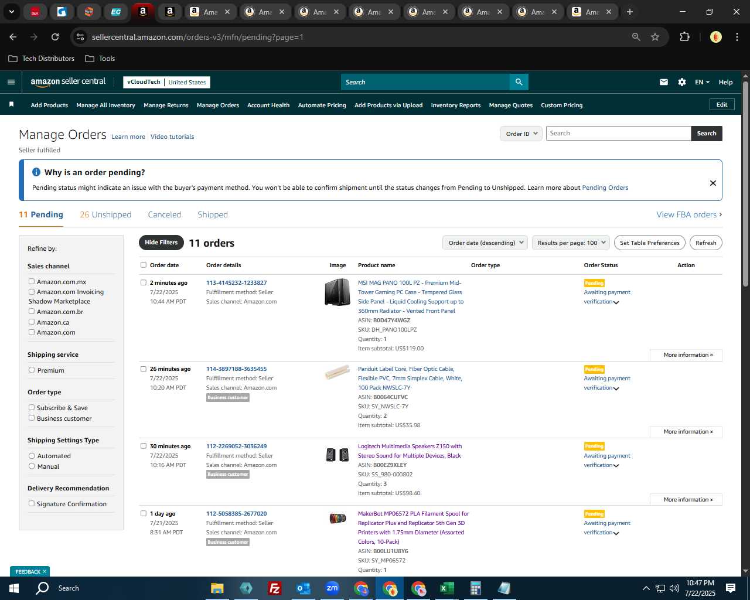The height and width of the screenshot is (600, 750).
Task: Expand More information for MSI MAG PANO order
Action: point(686,355)
